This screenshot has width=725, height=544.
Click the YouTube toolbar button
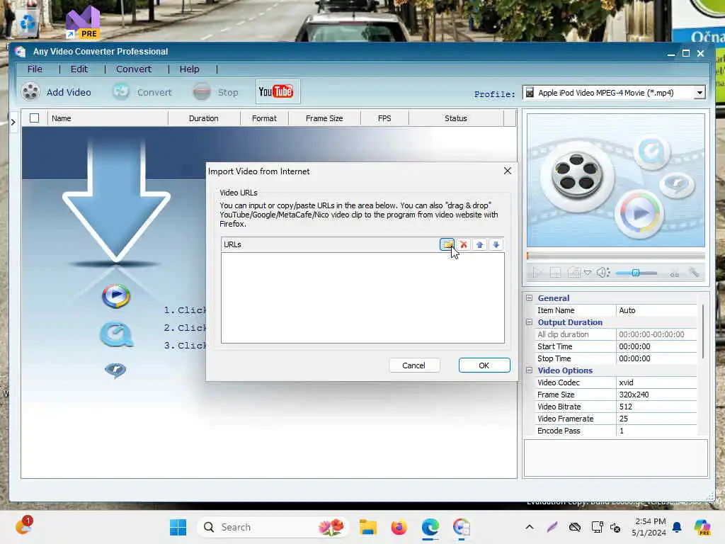278,91
